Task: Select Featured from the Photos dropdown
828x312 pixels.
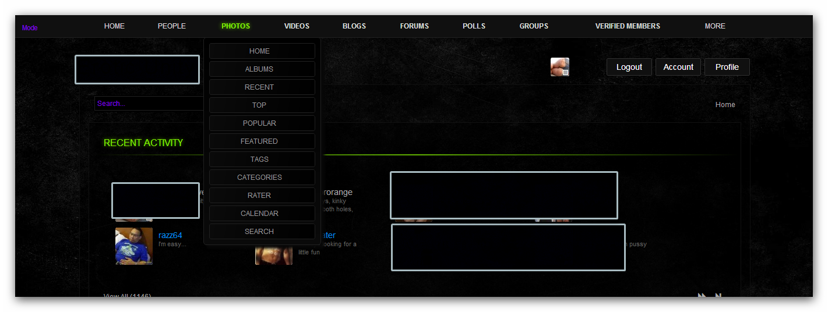Action: click(259, 141)
